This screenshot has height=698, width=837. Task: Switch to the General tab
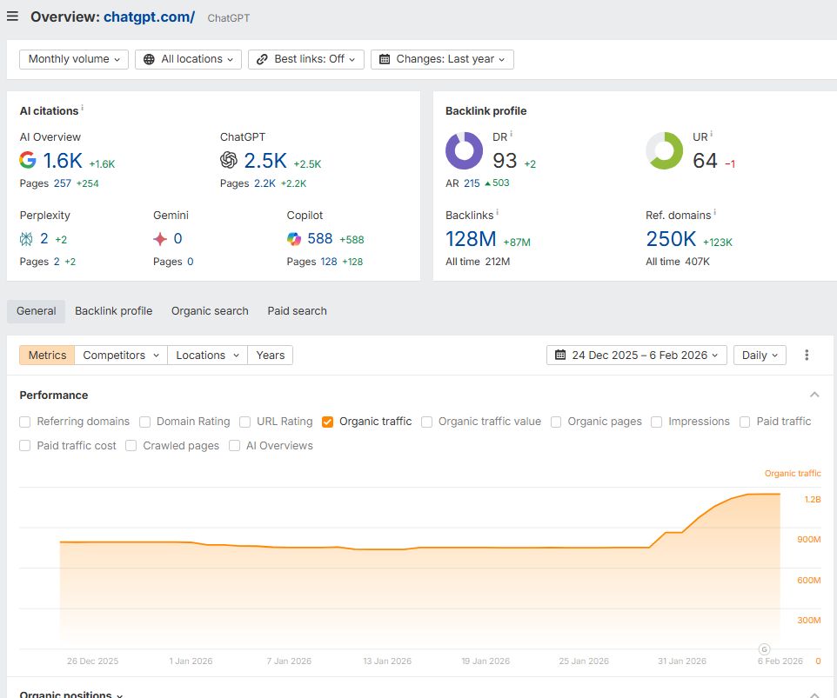click(36, 311)
